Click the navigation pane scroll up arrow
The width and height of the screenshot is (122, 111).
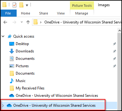click(120, 31)
